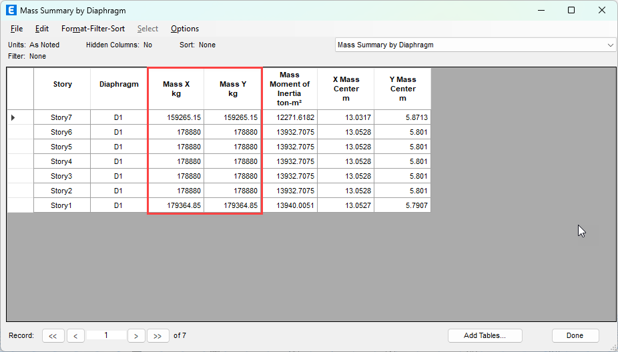Jump to the last record

[x=158, y=336]
